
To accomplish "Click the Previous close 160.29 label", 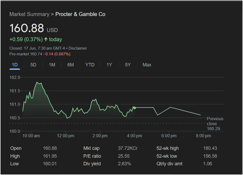I will [215, 124].
